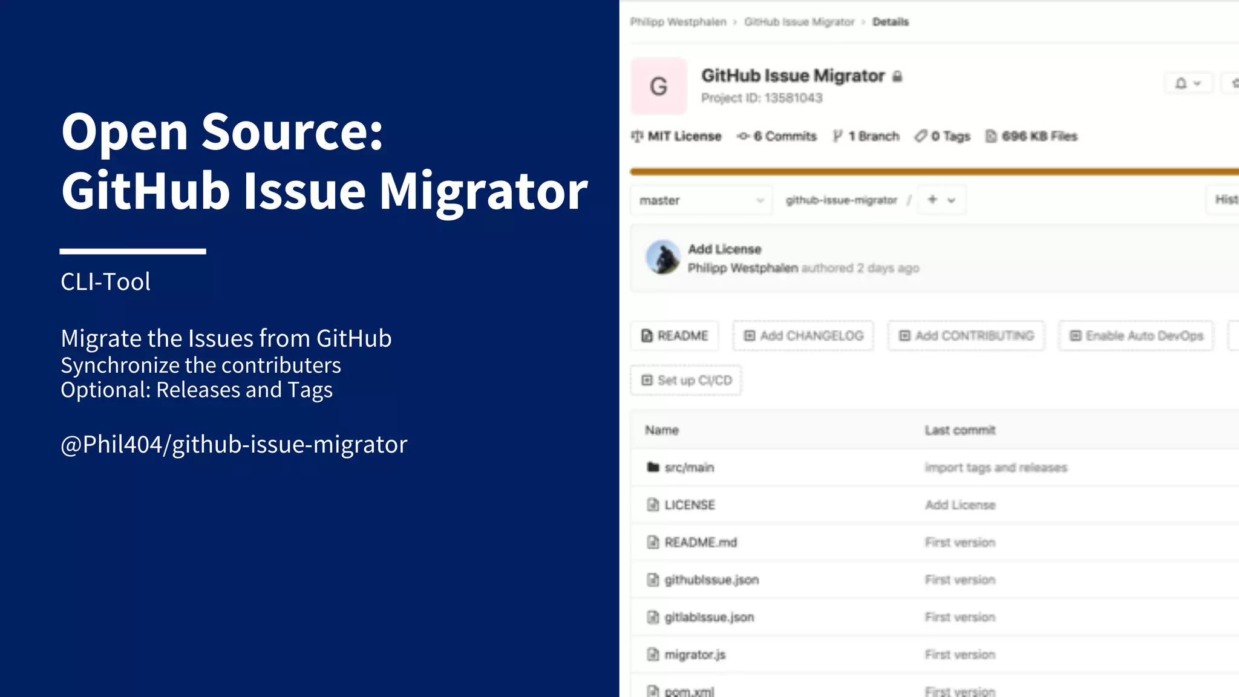Click Set up CI/CD button
The width and height of the screenshot is (1239, 697).
[x=686, y=381]
